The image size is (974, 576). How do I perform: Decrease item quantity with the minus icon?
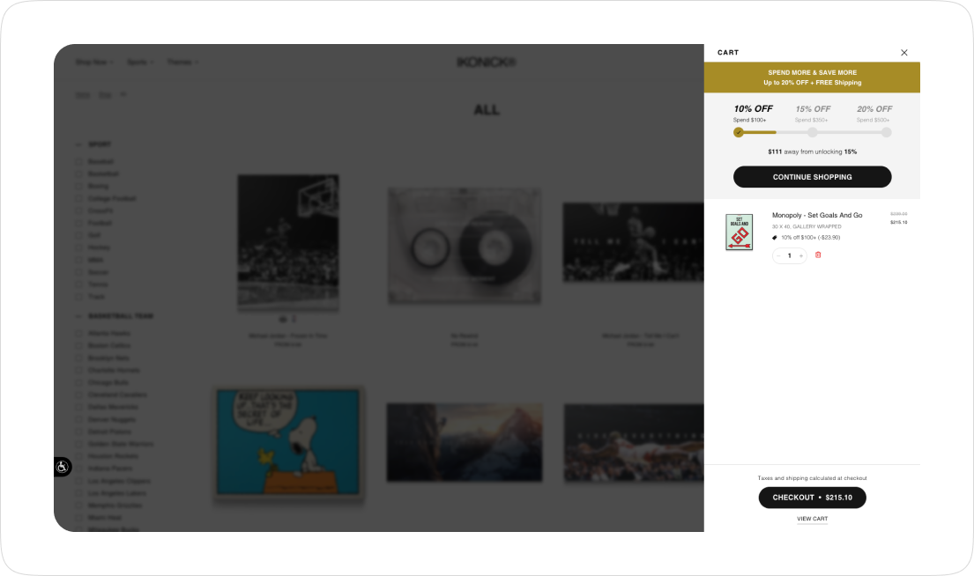pyautogui.click(x=778, y=255)
